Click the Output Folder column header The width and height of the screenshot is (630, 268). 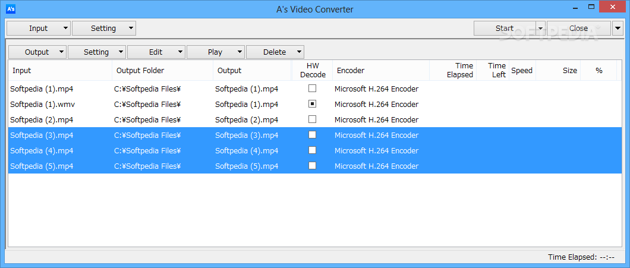163,70
